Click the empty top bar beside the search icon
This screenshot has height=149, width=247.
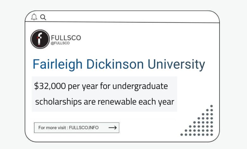pos(132,17)
